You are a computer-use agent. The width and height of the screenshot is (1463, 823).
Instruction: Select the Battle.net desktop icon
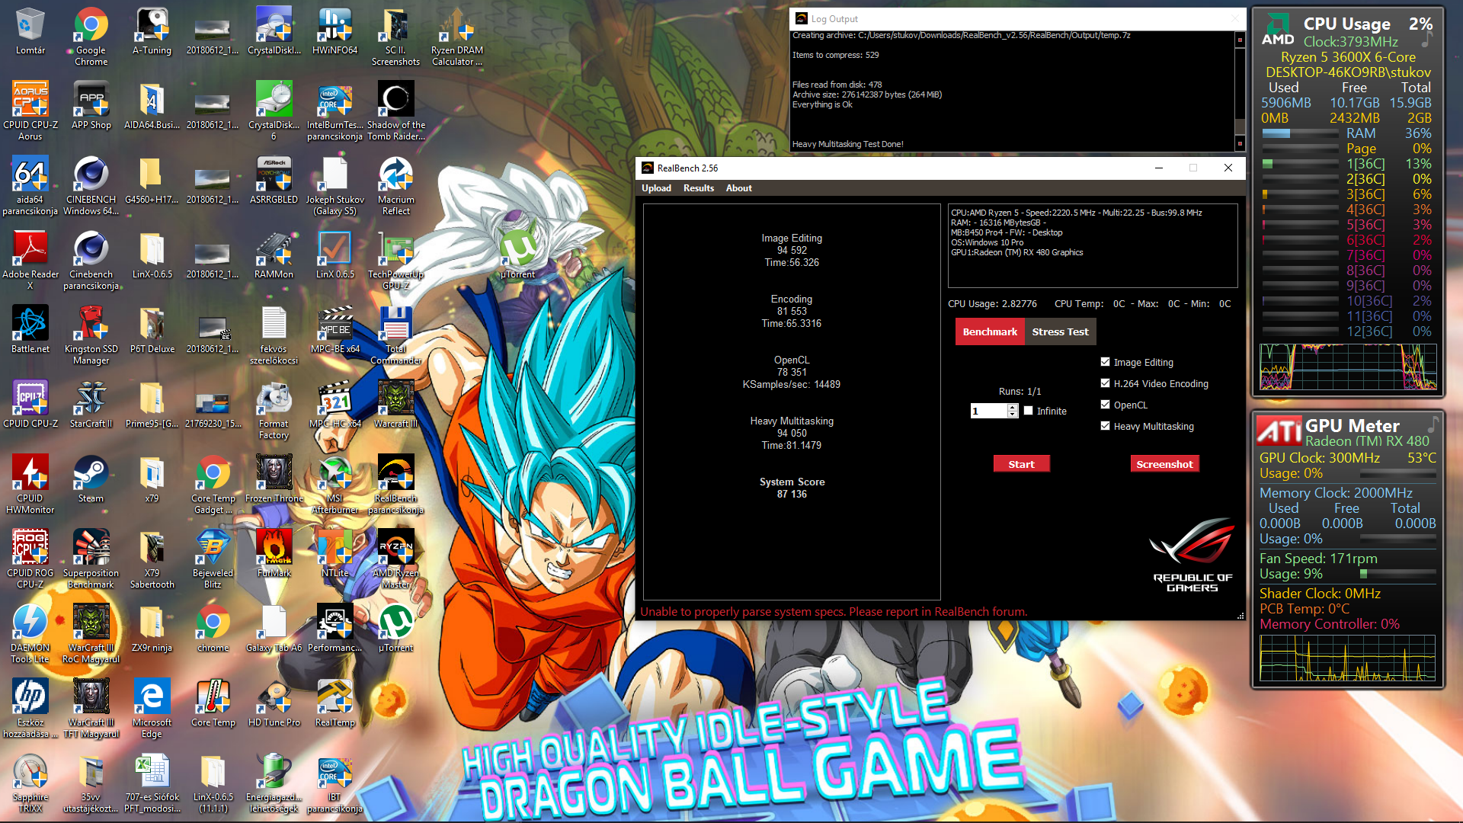coord(30,330)
